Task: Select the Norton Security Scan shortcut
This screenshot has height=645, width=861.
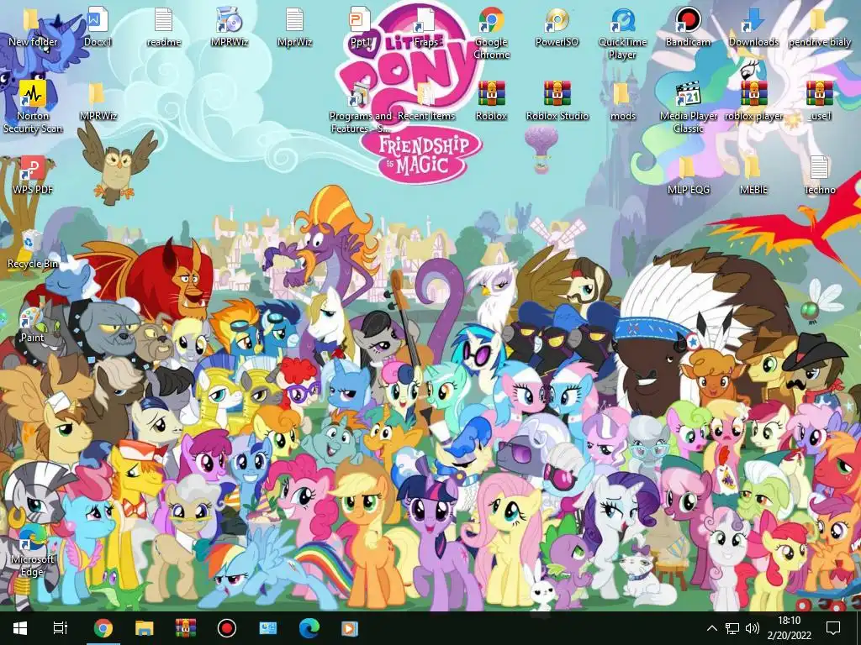Action: [x=33, y=107]
